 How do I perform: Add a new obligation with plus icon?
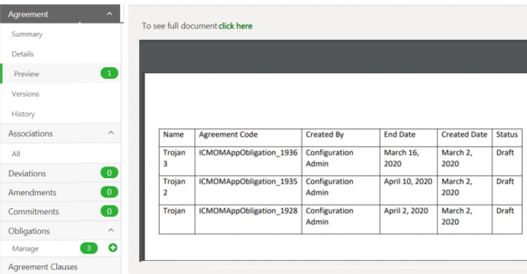113,248
